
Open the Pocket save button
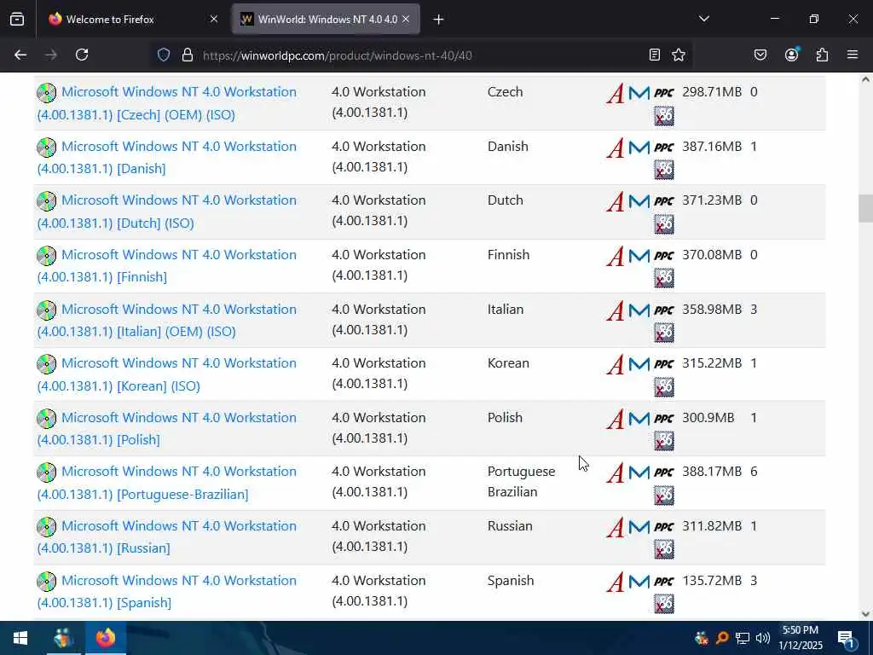click(760, 55)
